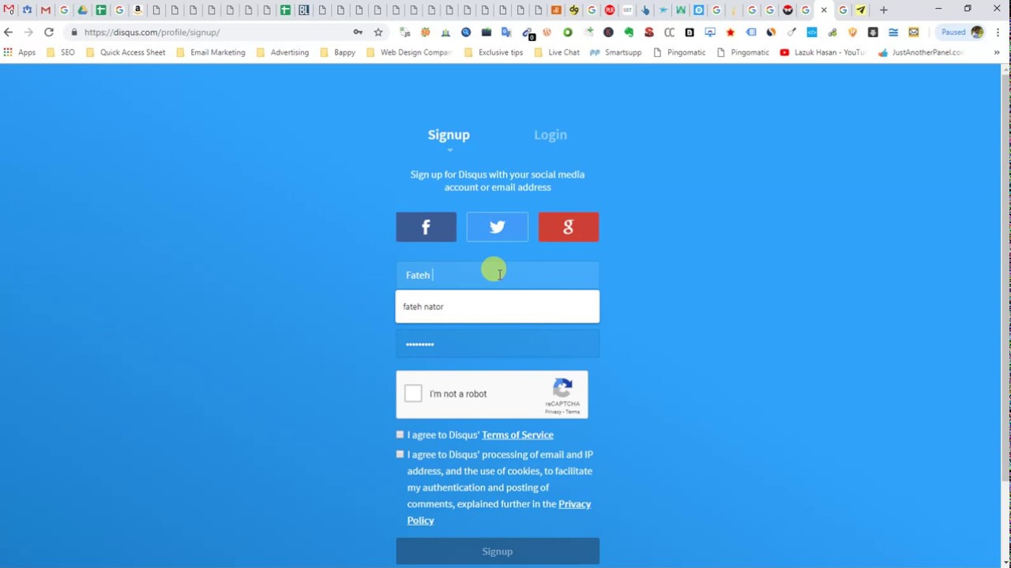
Task: Click the Paused extension indicator in the toolbar
Action: click(x=953, y=32)
